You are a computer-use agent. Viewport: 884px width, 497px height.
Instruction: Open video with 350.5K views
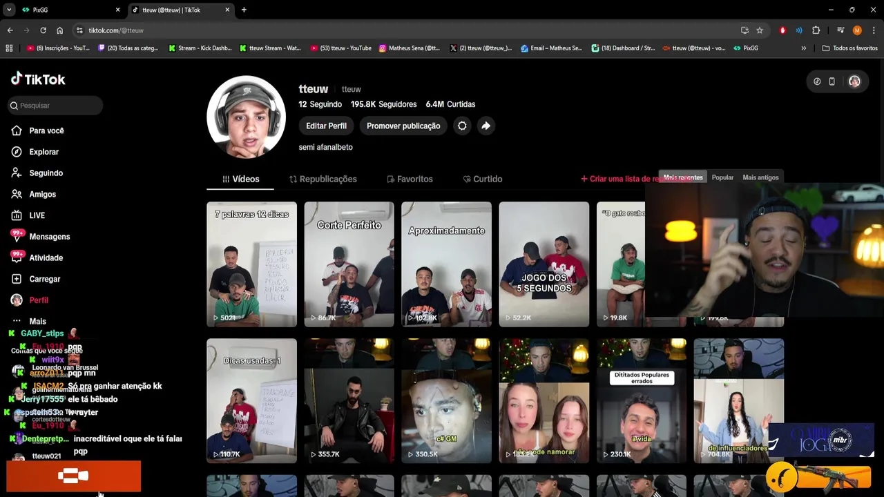[446, 400]
